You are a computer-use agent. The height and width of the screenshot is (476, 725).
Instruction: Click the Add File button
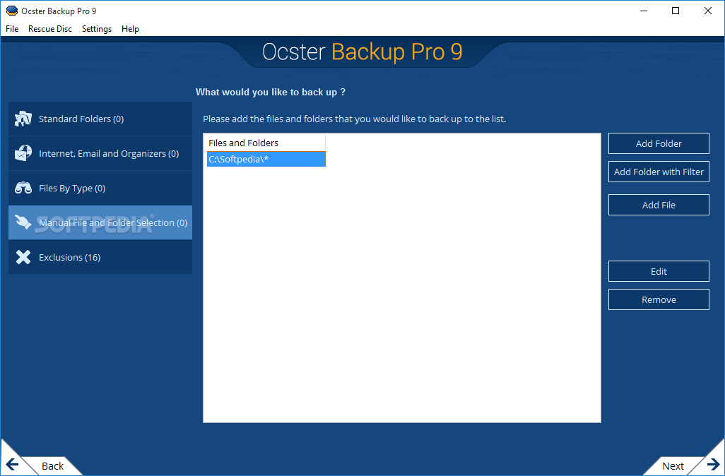point(659,205)
